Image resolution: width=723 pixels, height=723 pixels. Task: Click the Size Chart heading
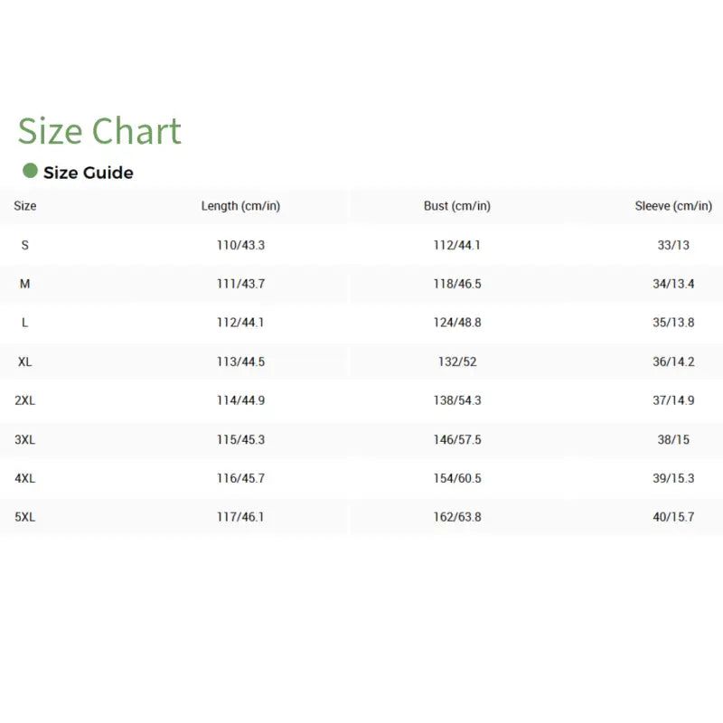coord(99,131)
